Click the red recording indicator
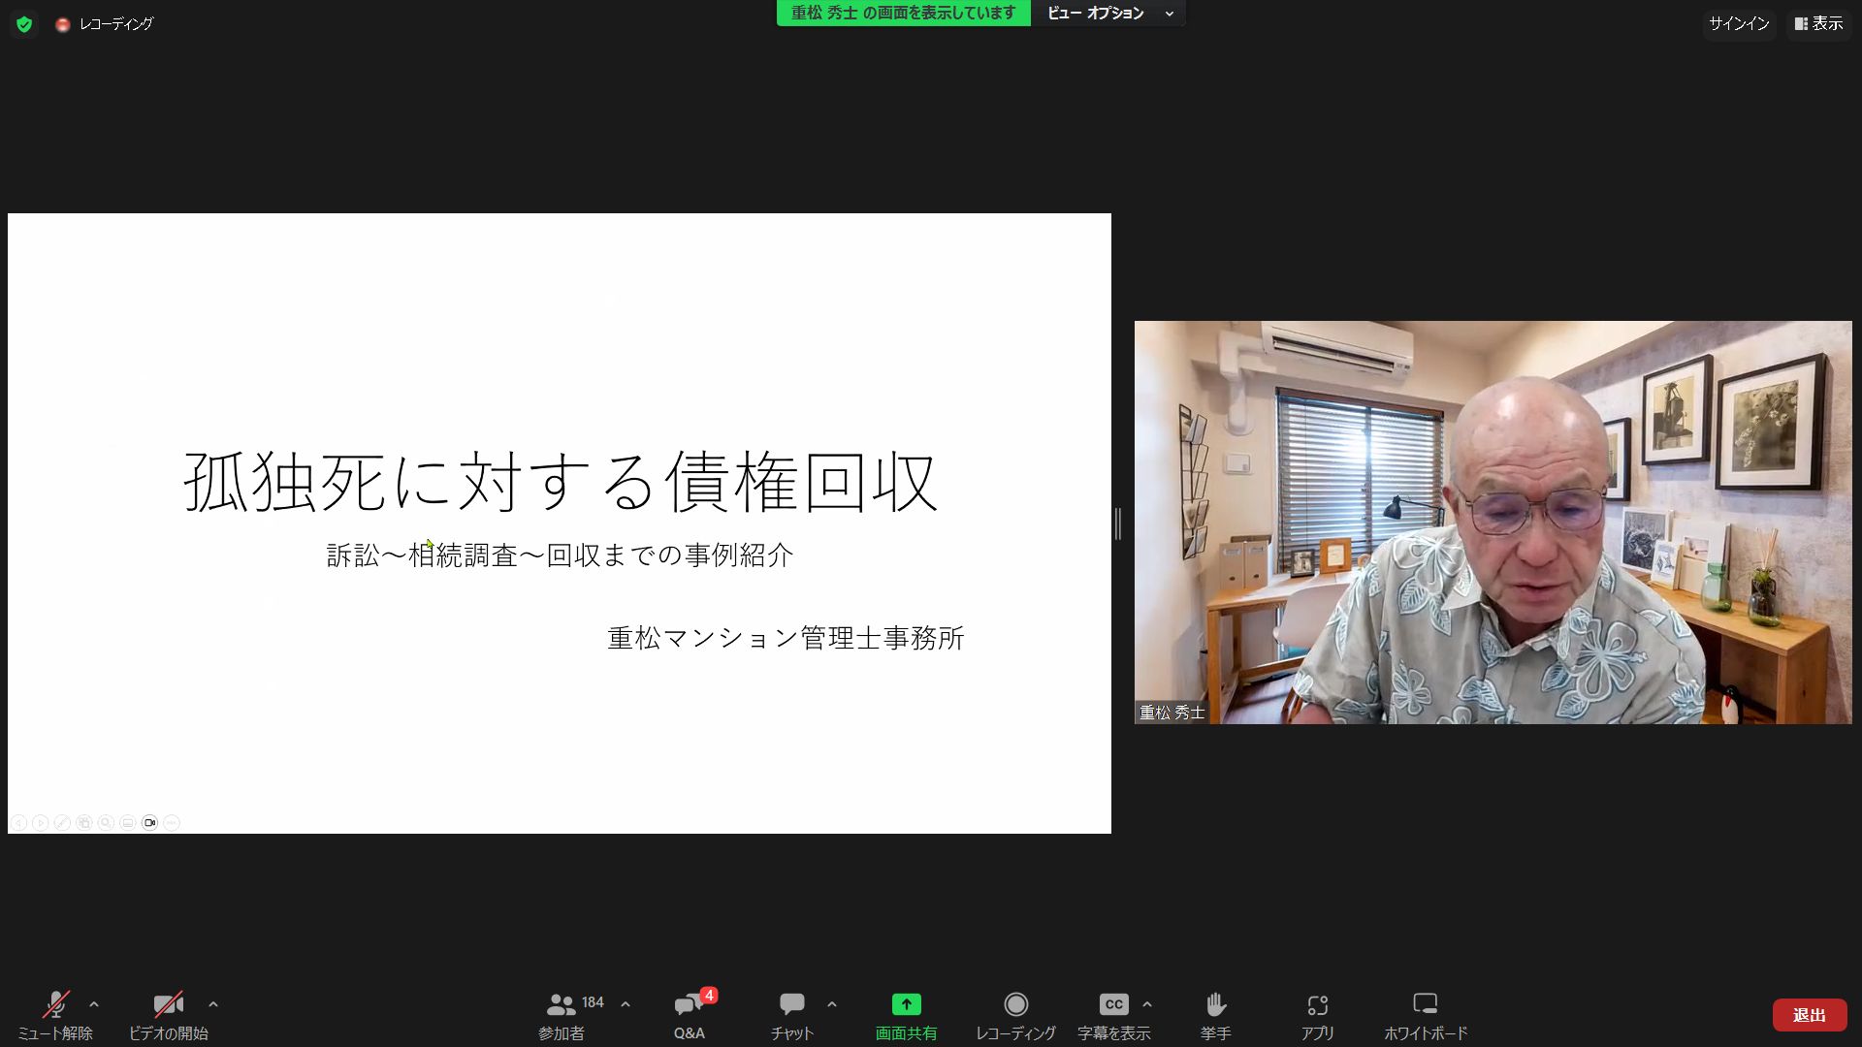The image size is (1862, 1047). pyautogui.click(x=63, y=24)
